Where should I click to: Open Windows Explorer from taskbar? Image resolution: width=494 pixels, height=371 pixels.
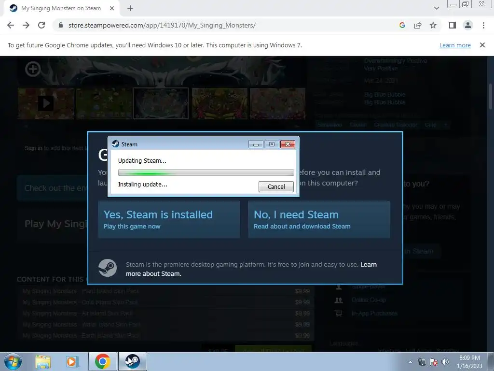coord(43,361)
